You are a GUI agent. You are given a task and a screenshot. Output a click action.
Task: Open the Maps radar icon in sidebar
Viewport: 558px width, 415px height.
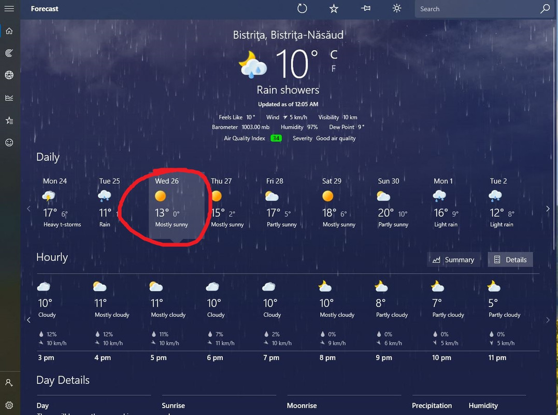point(9,53)
